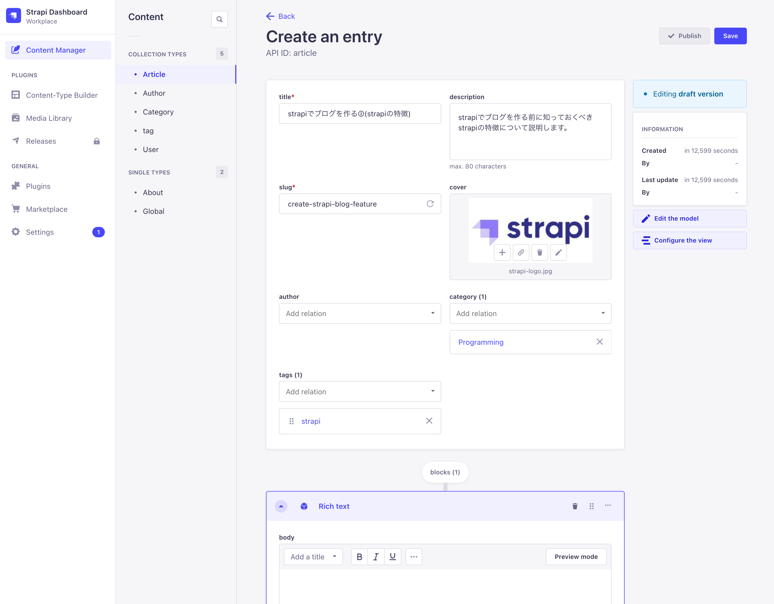The image size is (774, 604).
Task: Open the content search icon
Action: click(219, 19)
